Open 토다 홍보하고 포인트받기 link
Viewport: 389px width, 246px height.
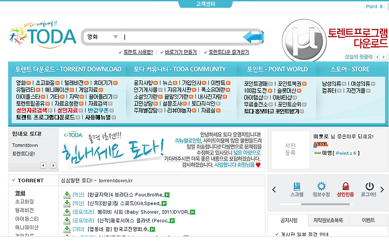[271, 111]
